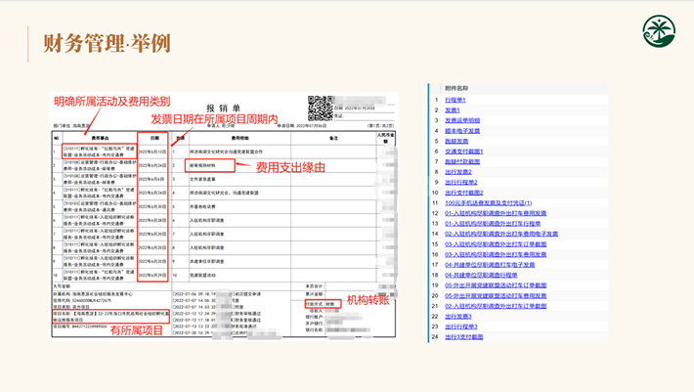Screen dimensions: 694x392
Task: Click detail cell 党建联盟活动
Action: (202, 276)
